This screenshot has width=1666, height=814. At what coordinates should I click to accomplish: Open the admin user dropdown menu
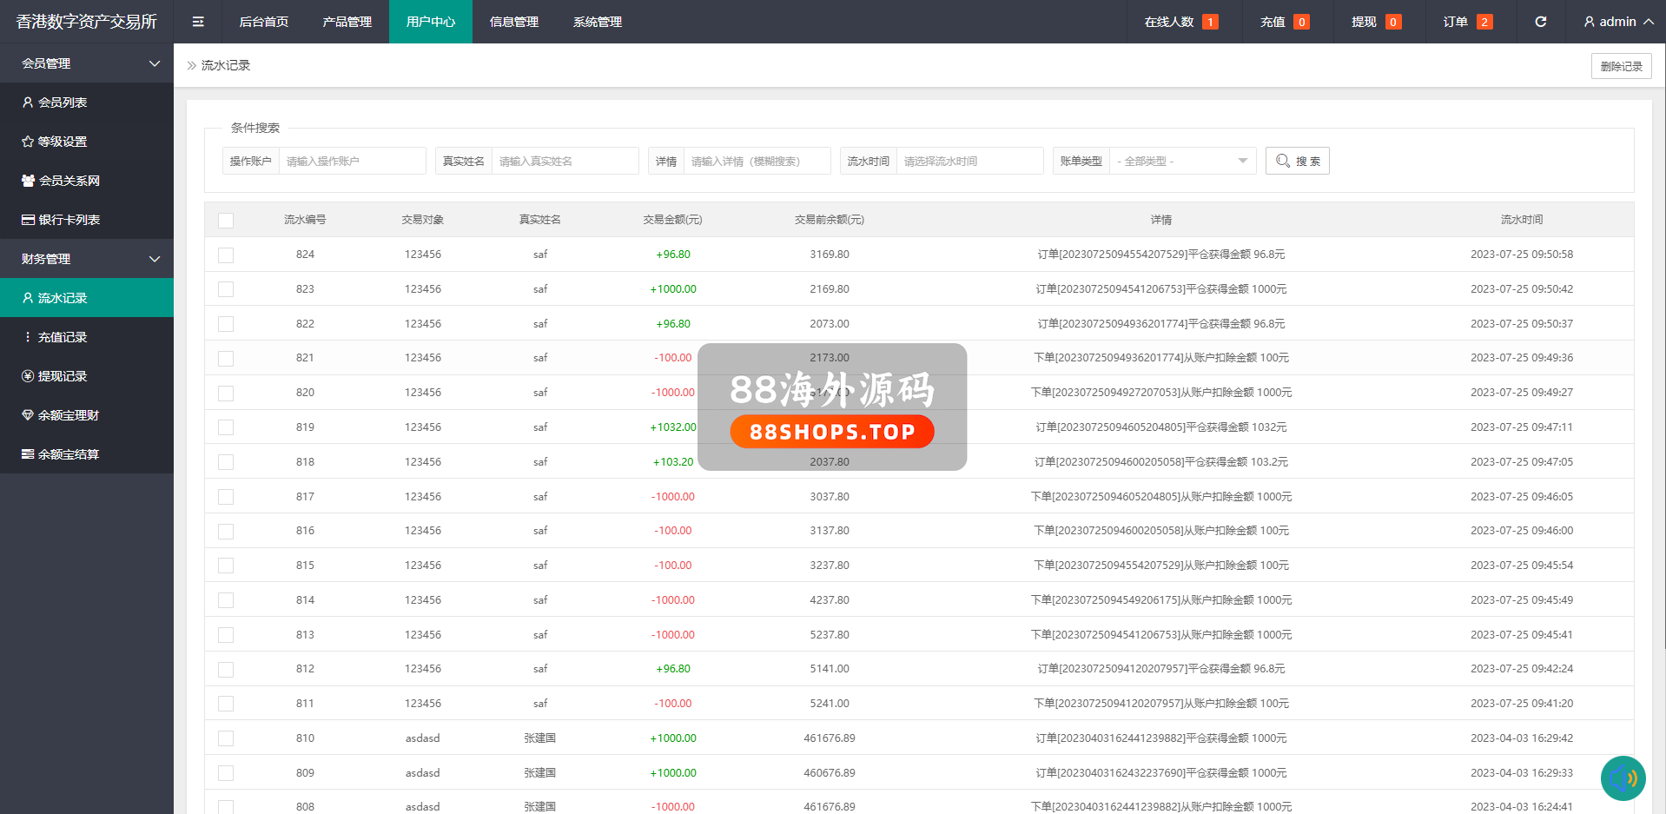[x=1617, y=22]
